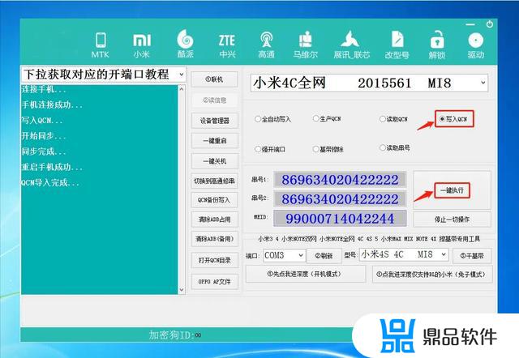Click the 串号1 IMEI field
The width and height of the screenshot is (519, 358).
pyautogui.click(x=340, y=180)
